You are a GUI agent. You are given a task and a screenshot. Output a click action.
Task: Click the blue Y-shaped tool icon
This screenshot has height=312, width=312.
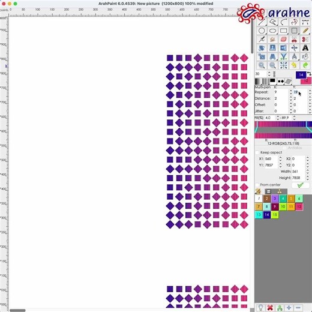283,57
